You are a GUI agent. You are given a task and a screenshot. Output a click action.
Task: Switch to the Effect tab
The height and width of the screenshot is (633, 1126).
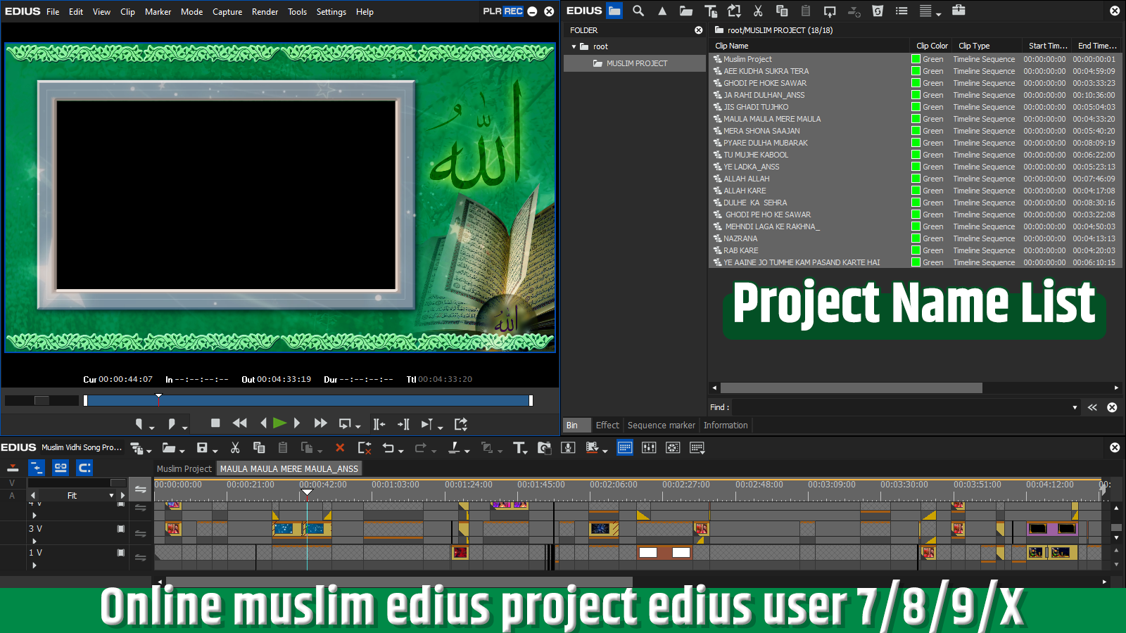[607, 426]
